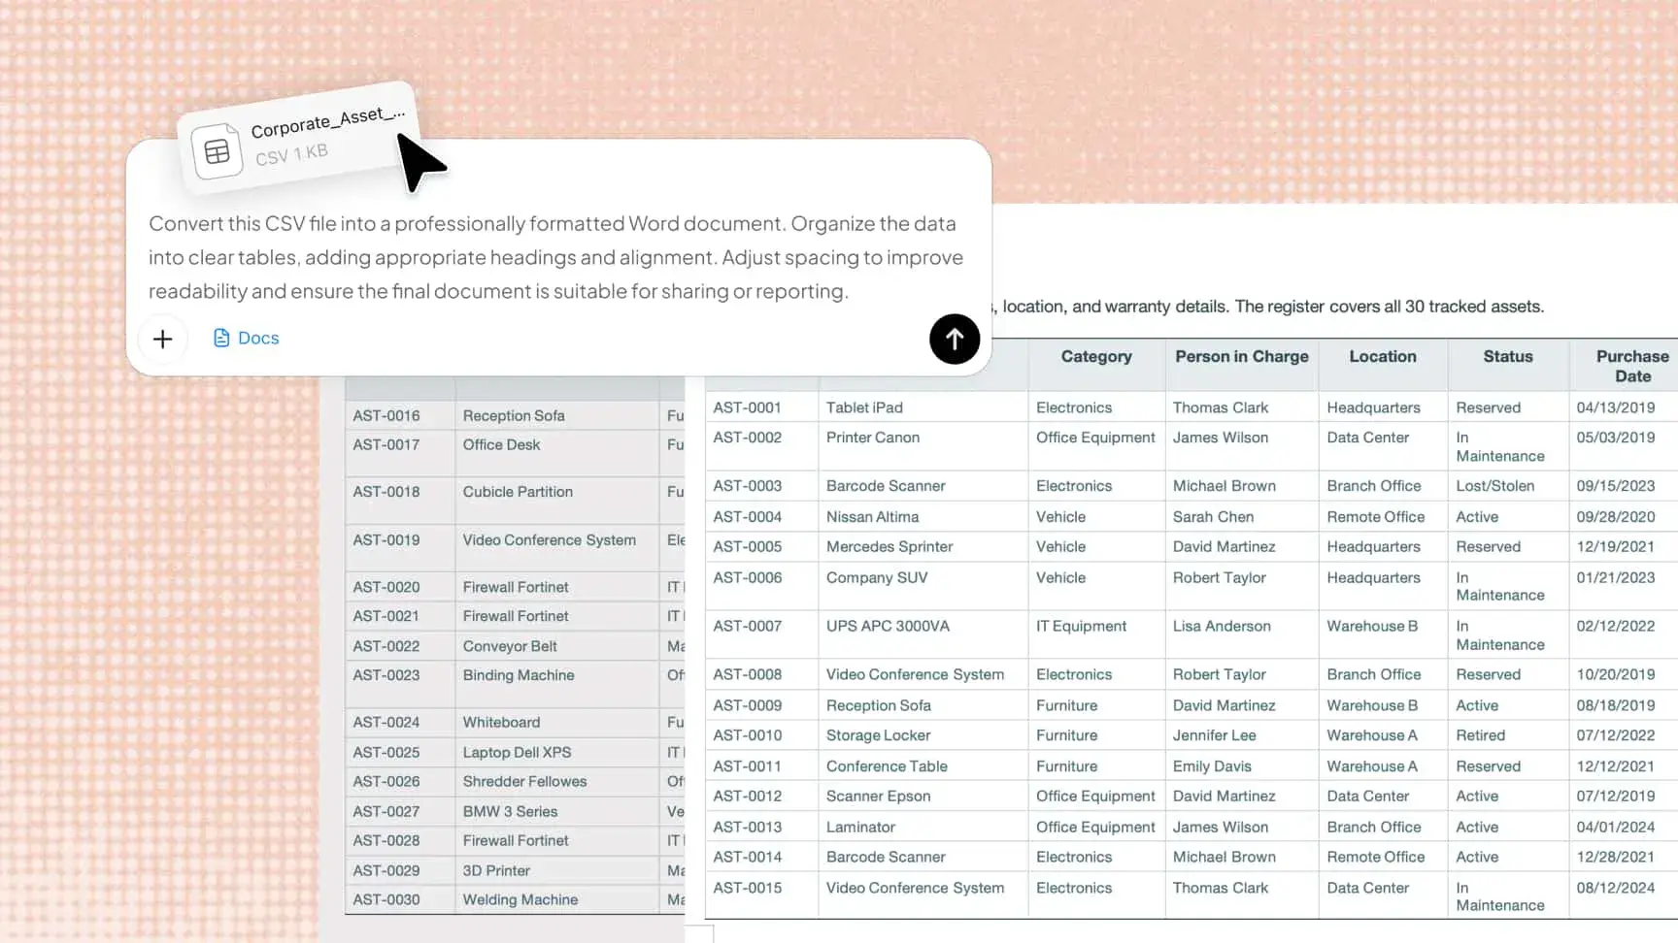Click Firewall Fortinet in the AST-0020 row
The image size is (1678, 943).
pyautogui.click(x=516, y=587)
